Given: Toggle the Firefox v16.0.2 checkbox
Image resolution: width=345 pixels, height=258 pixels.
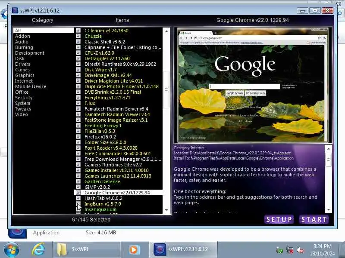Looking at the screenshot, I should click(x=78, y=136).
